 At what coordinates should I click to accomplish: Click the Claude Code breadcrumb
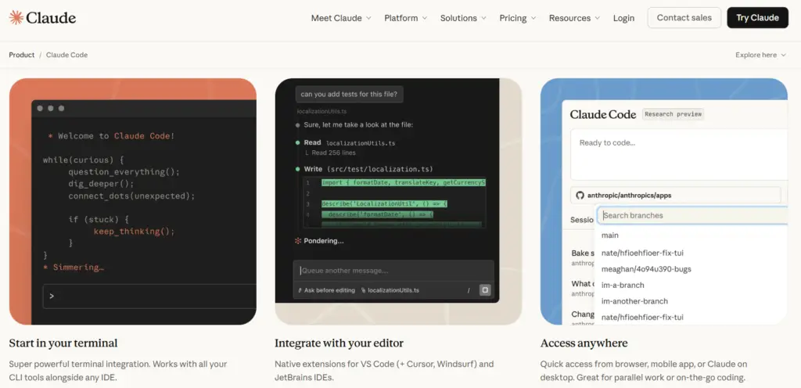tap(67, 55)
